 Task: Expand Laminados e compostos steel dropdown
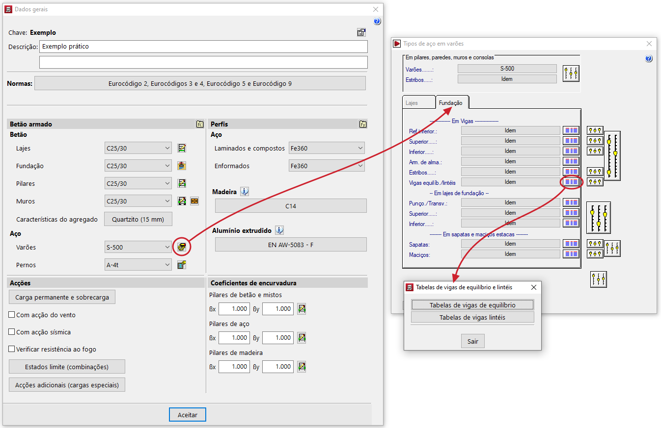click(x=327, y=148)
